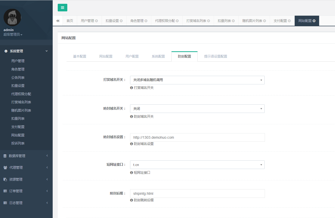Select 用户配置 settings tab
The image size is (335, 218).
coord(132,56)
